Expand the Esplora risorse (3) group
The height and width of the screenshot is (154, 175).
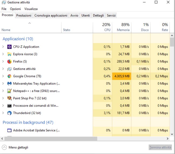[3, 54]
